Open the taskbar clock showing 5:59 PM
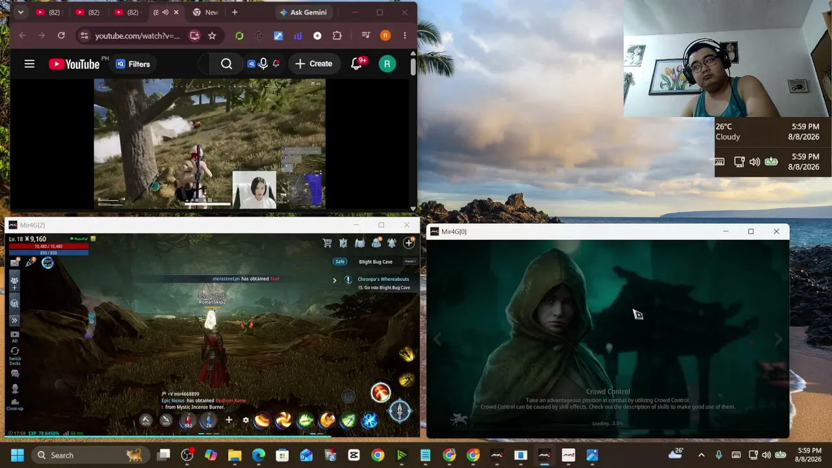The width and height of the screenshot is (832, 468). (x=809, y=455)
